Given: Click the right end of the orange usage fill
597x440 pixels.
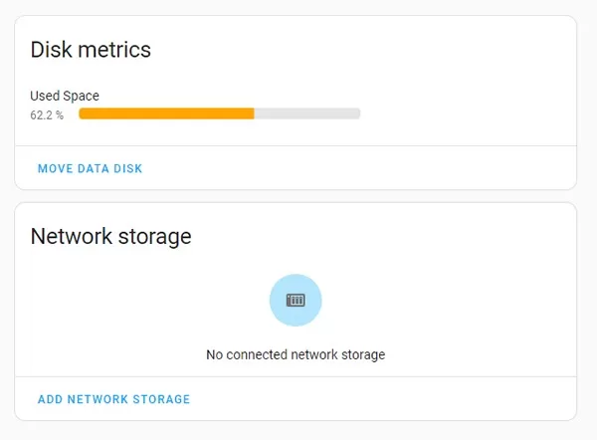Looking at the screenshot, I should (252, 113).
